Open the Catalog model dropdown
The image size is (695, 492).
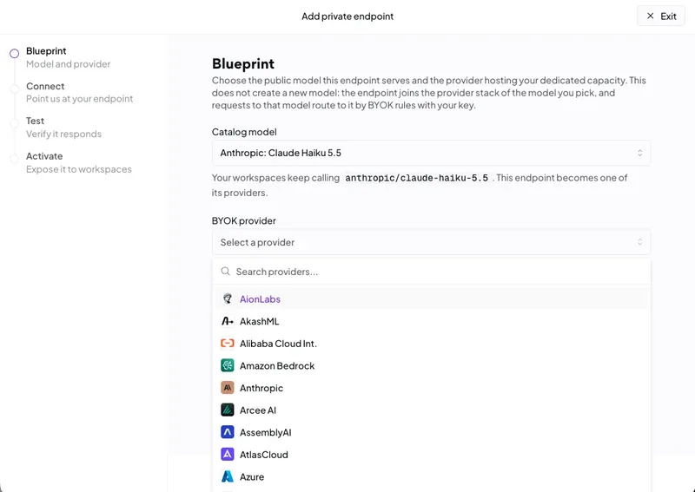tap(431, 153)
